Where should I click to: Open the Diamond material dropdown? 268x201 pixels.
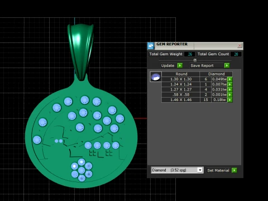pyautogui.click(x=200, y=170)
